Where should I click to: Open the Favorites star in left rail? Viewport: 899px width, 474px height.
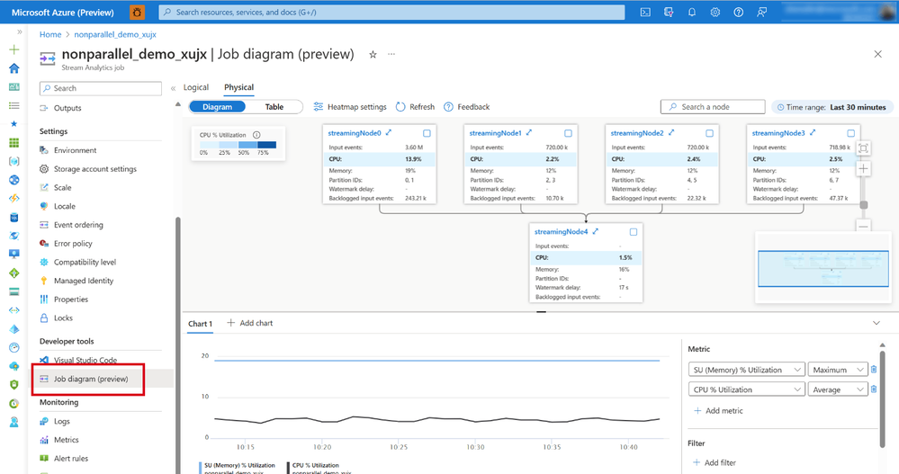(x=14, y=124)
